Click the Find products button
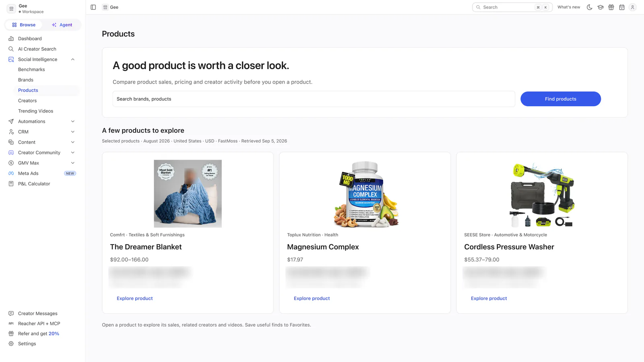The width and height of the screenshot is (644, 362). [561, 99]
